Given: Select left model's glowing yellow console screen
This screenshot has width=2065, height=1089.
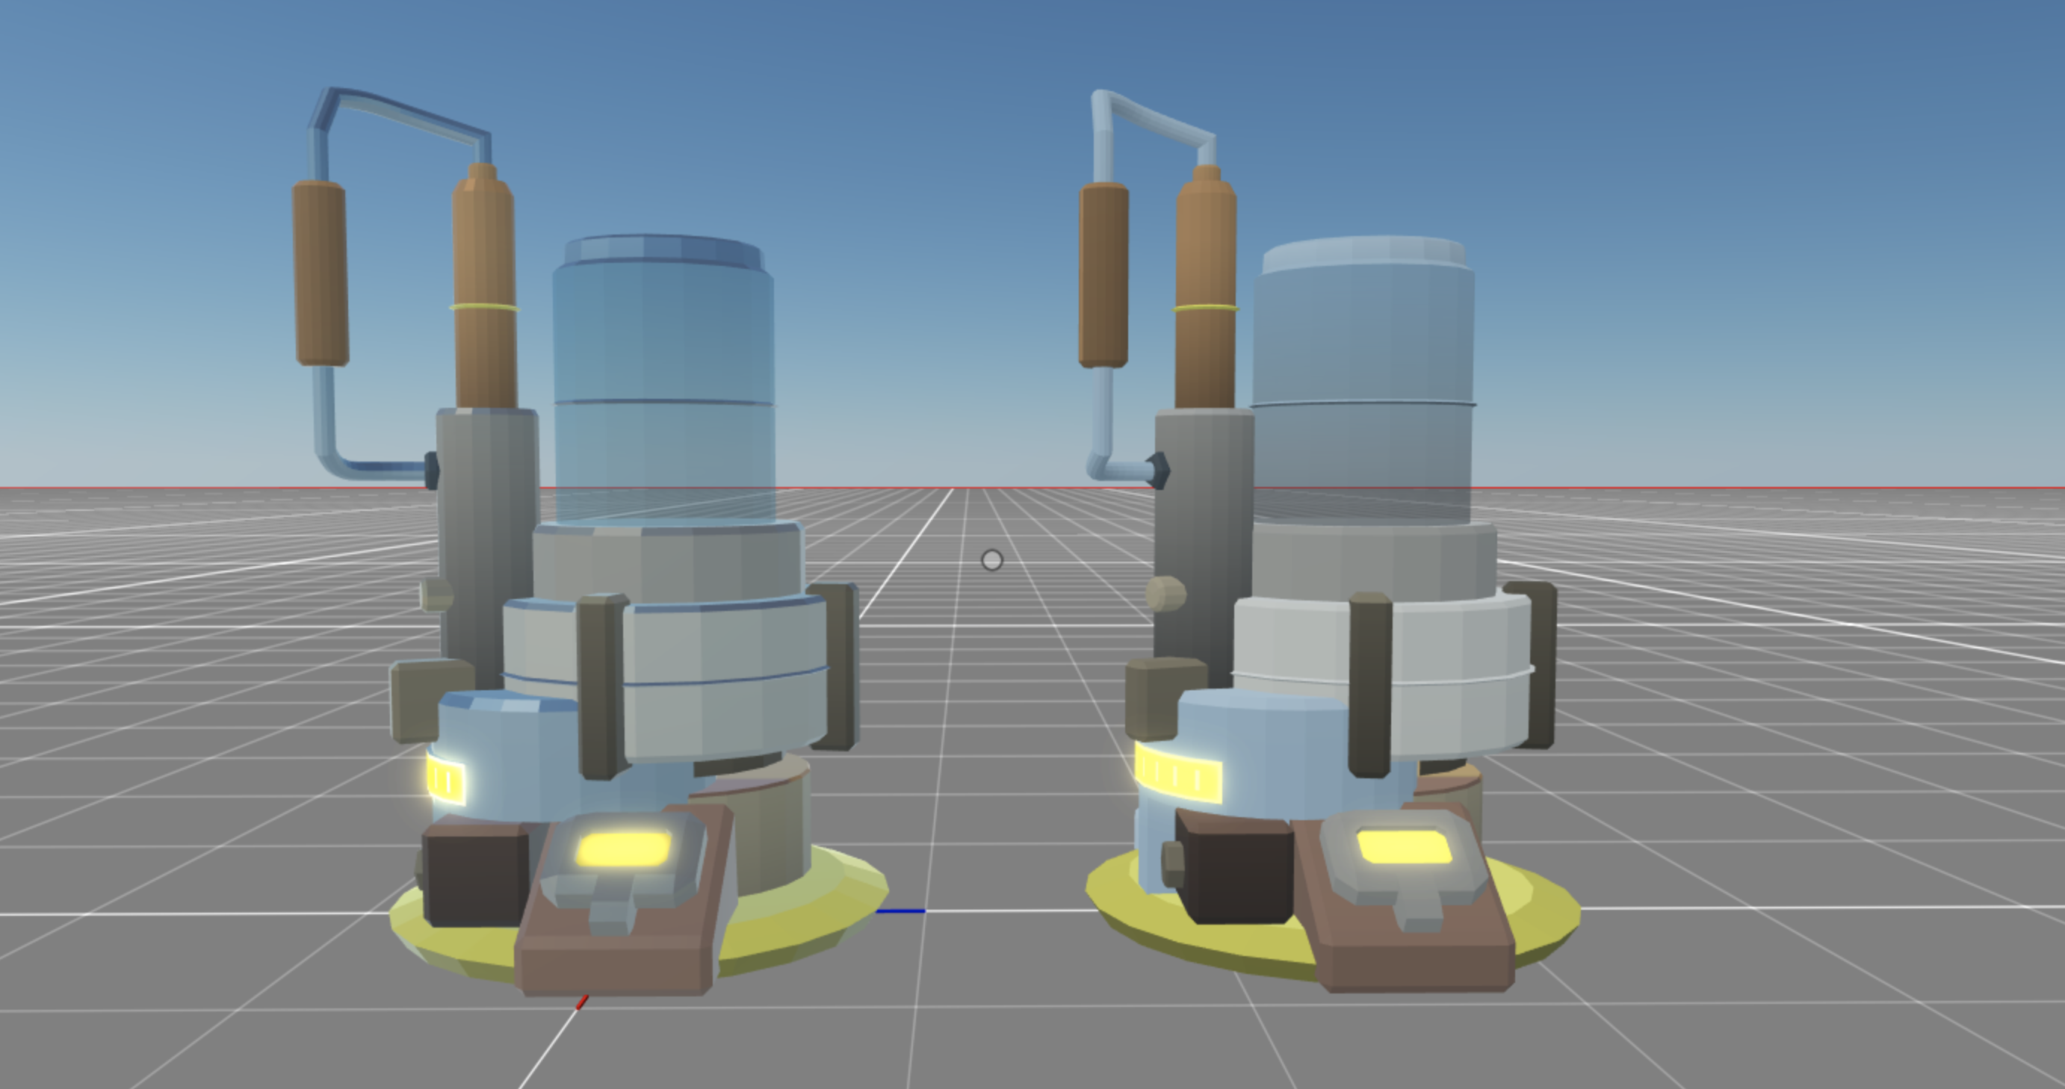Looking at the screenshot, I should (624, 849).
